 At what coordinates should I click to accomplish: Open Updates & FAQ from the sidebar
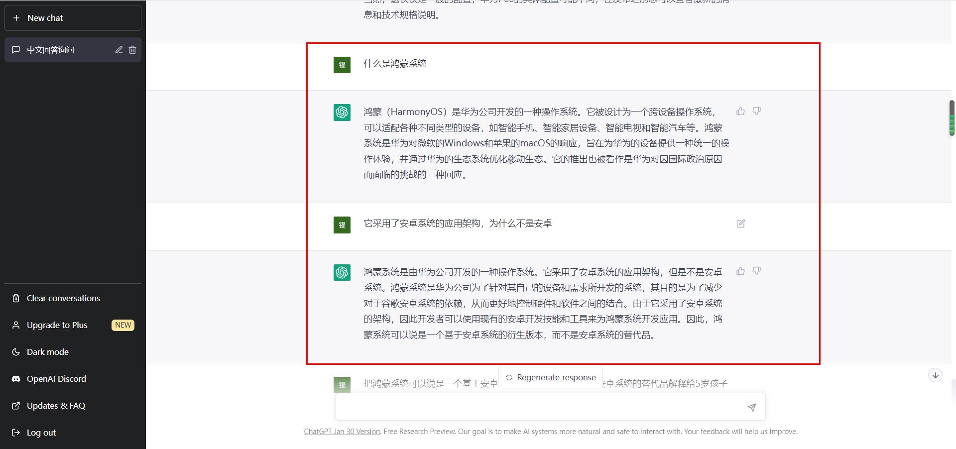(x=55, y=406)
